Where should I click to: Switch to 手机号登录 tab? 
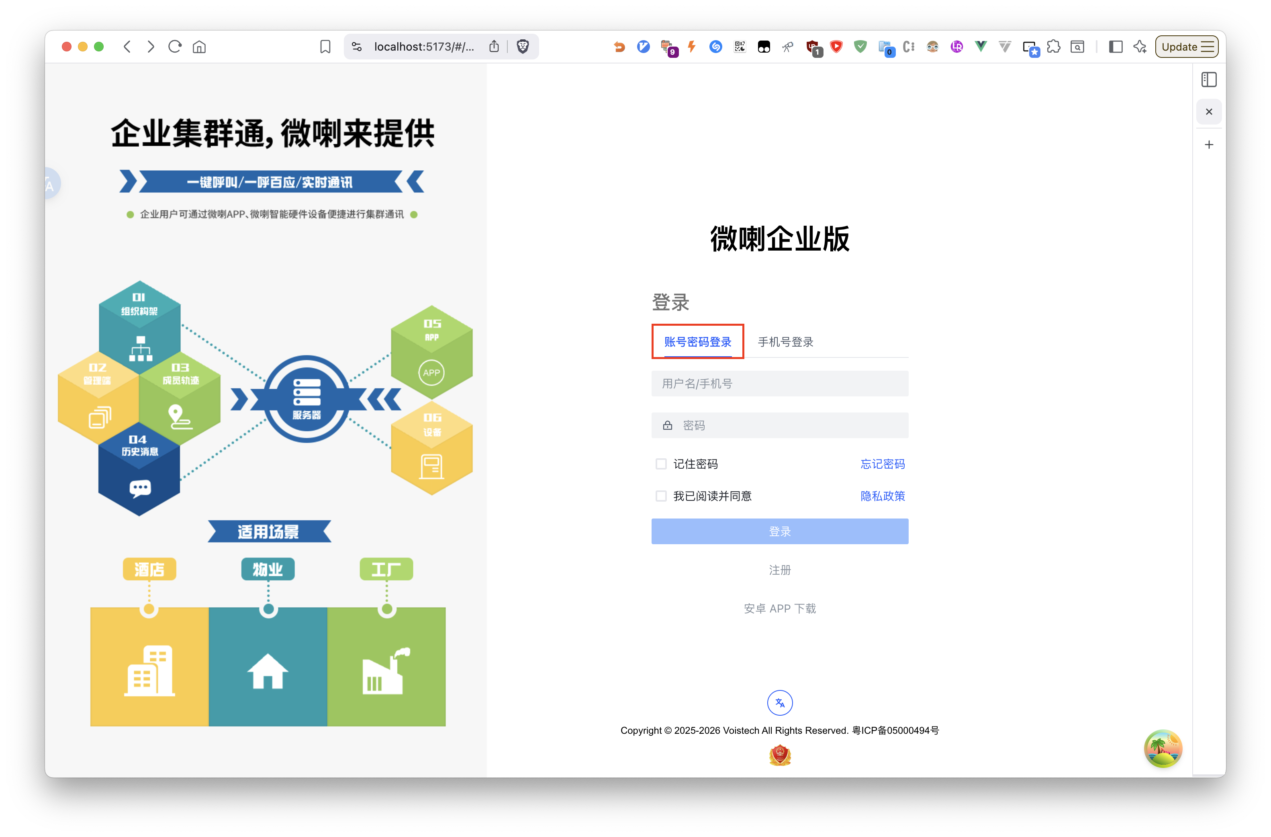click(x=785, y=342)
